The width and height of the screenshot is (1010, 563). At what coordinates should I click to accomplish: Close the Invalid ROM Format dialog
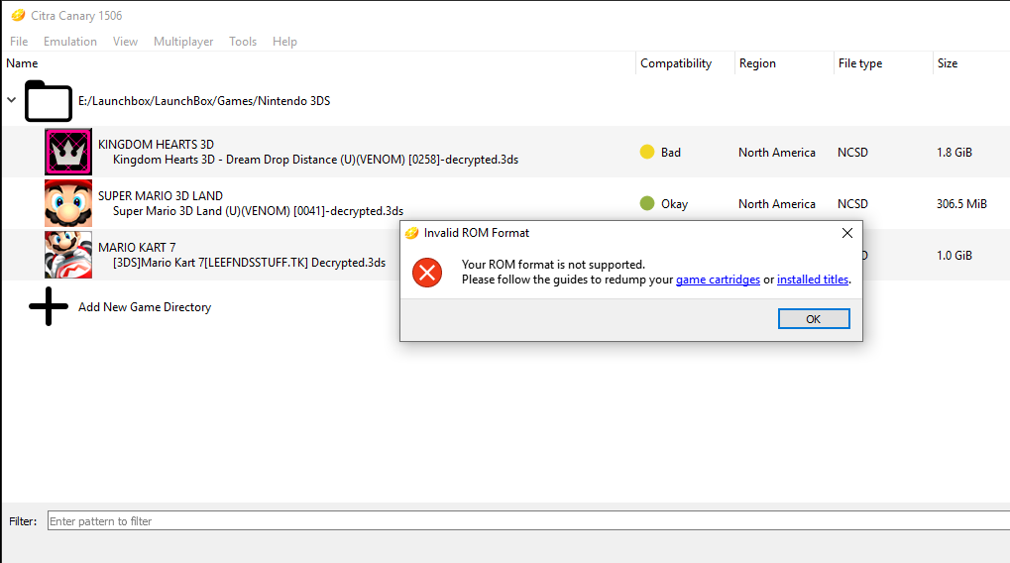[x=847, y=233]
